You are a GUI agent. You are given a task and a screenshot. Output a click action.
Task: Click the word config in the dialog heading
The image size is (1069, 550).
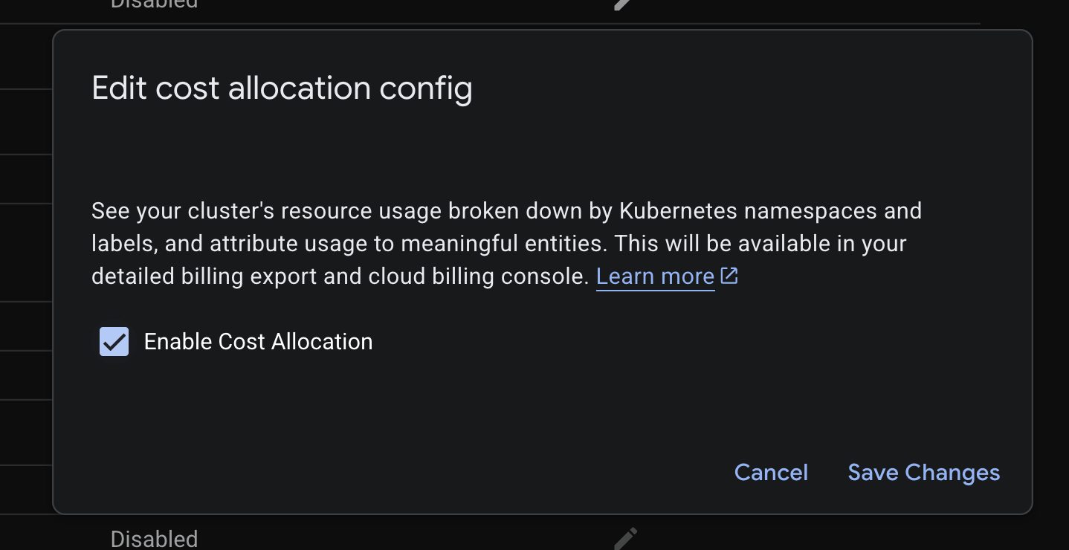pos(426,88)
